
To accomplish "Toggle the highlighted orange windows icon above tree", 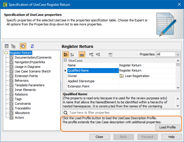I will point(23,46).
